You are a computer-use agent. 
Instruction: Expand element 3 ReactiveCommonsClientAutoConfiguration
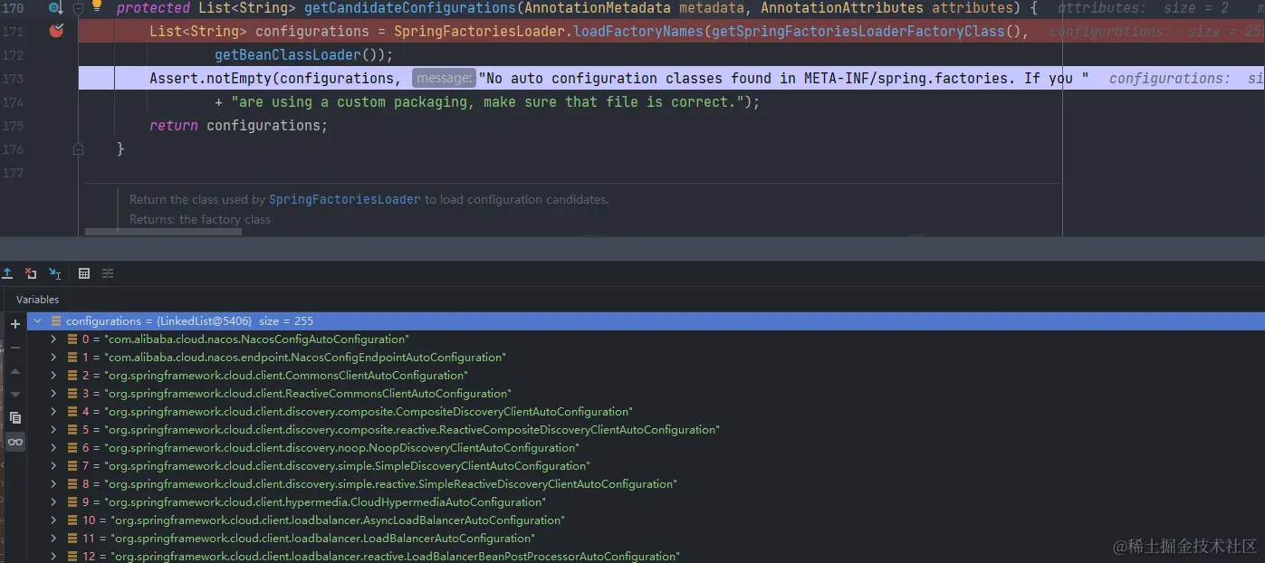tap(53, 394)
